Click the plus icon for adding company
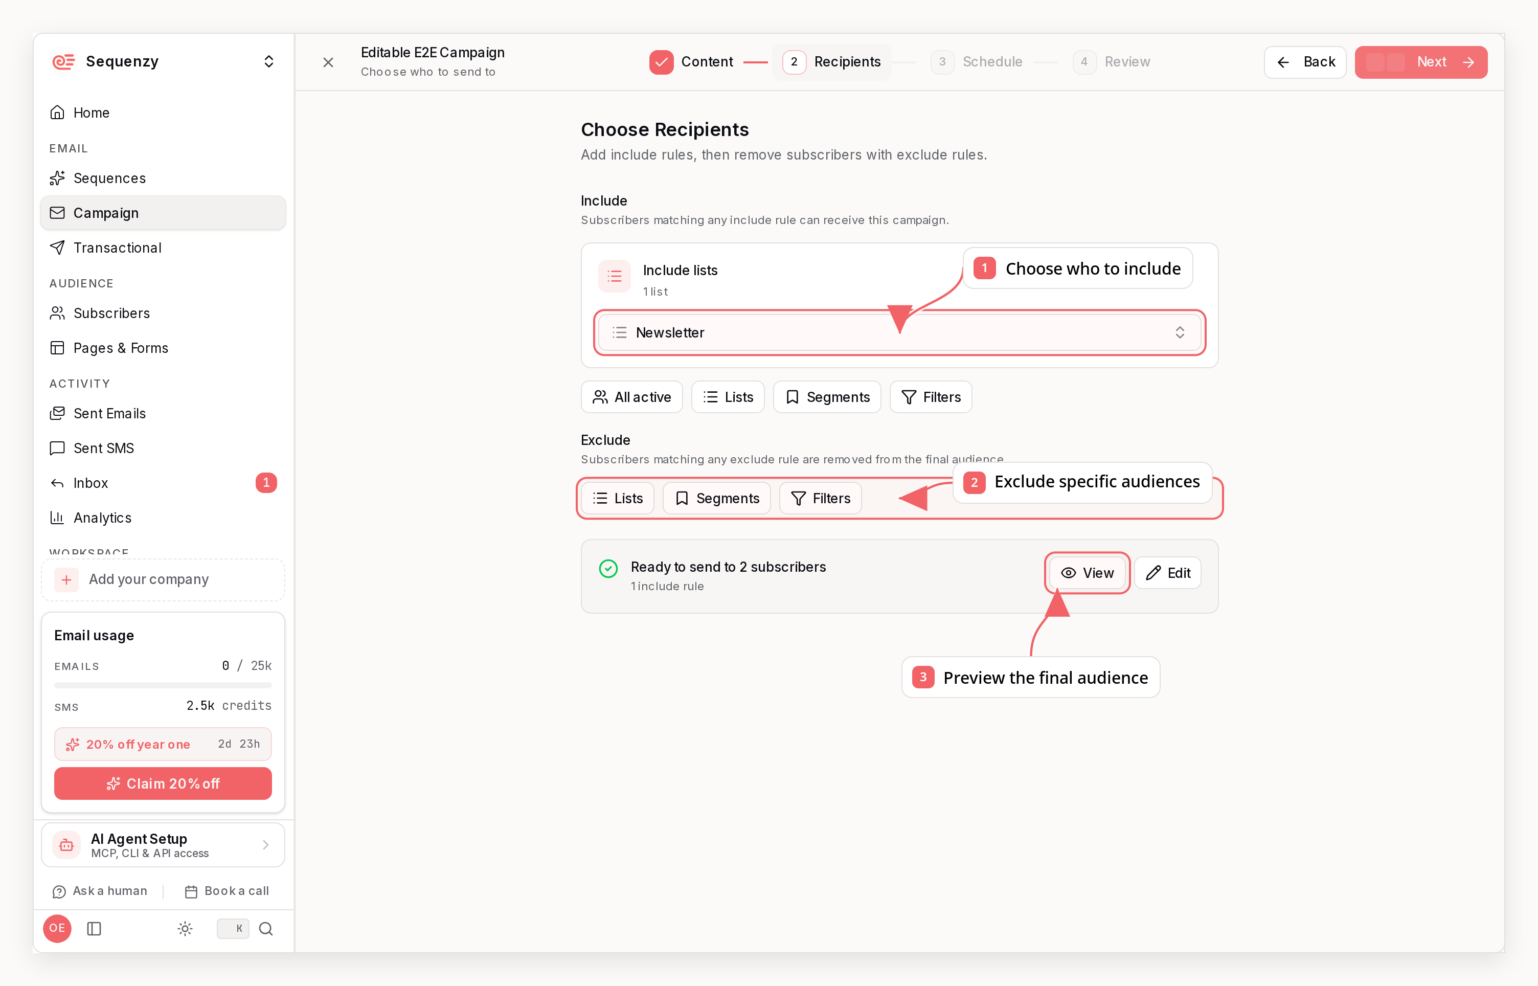The height and width of the screenshot is (986, 1538). point(66,579)
